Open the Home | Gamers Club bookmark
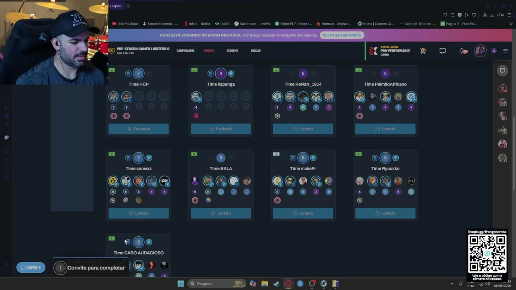 (x=376, y=24)
